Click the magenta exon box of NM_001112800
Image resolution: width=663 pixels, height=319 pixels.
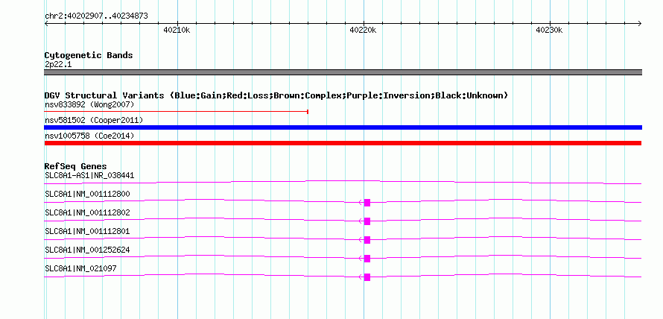pos(367,203)
